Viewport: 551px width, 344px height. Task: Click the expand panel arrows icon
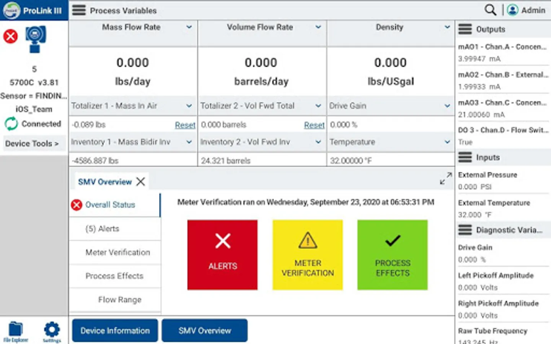pos(446,178)
